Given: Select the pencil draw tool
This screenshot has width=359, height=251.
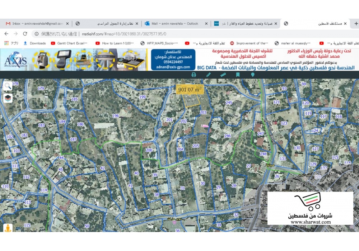Looking at the screenshot, I should tap(209, 75).
